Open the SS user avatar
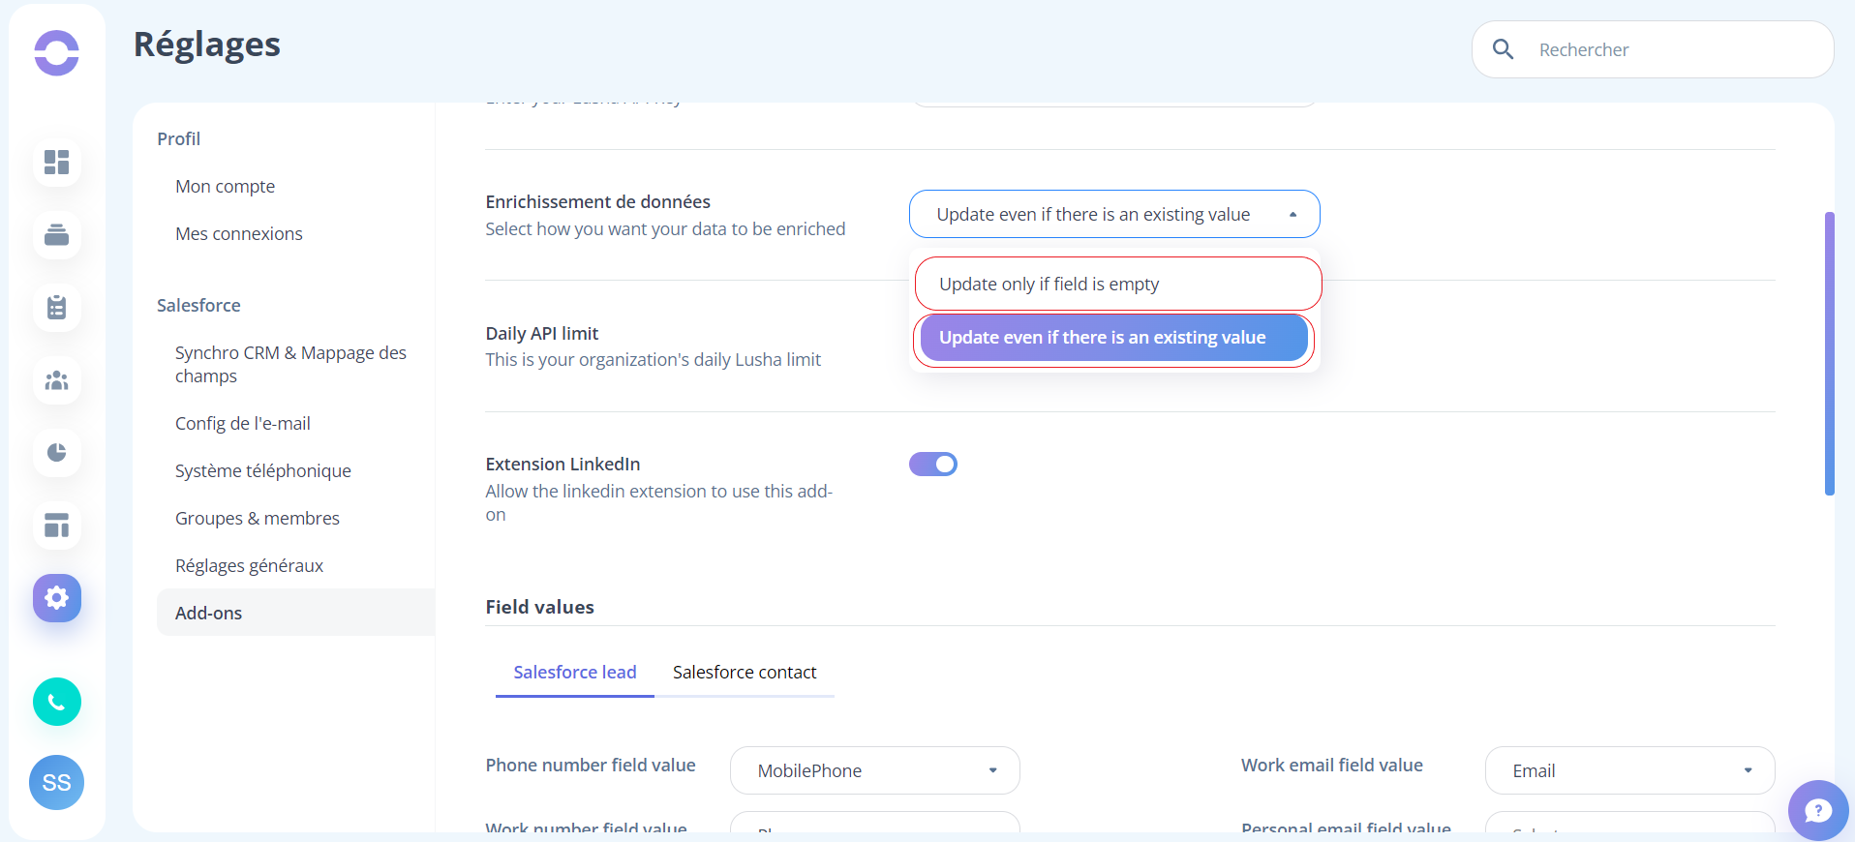 pos(56,782)
